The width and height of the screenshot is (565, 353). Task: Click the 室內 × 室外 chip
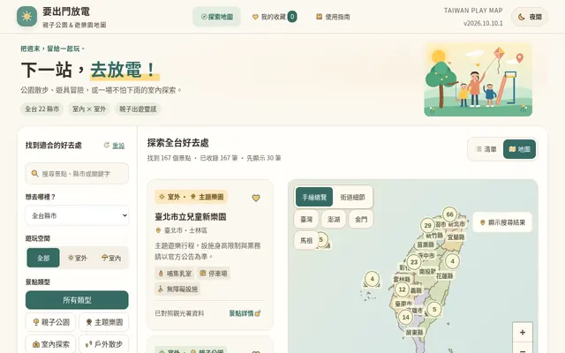click(89, 109)
